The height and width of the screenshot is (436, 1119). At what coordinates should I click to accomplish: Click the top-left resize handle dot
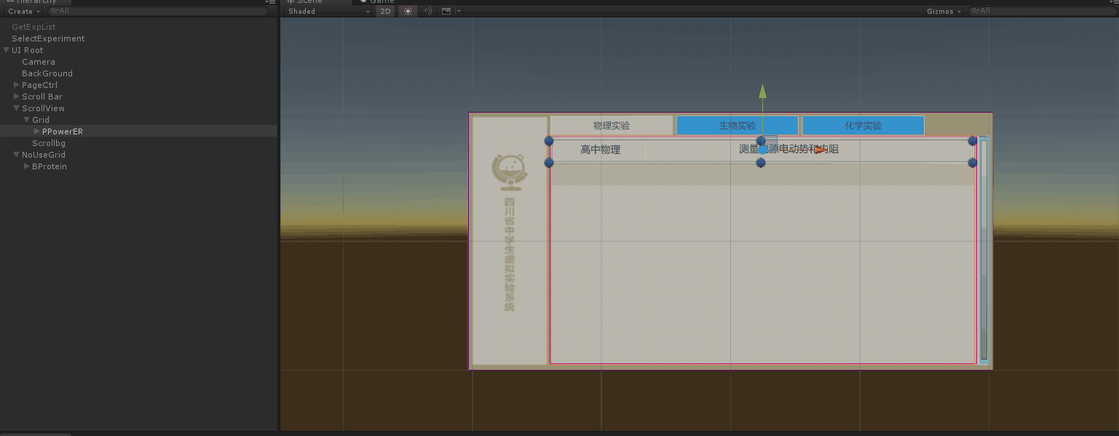(549, 141)
